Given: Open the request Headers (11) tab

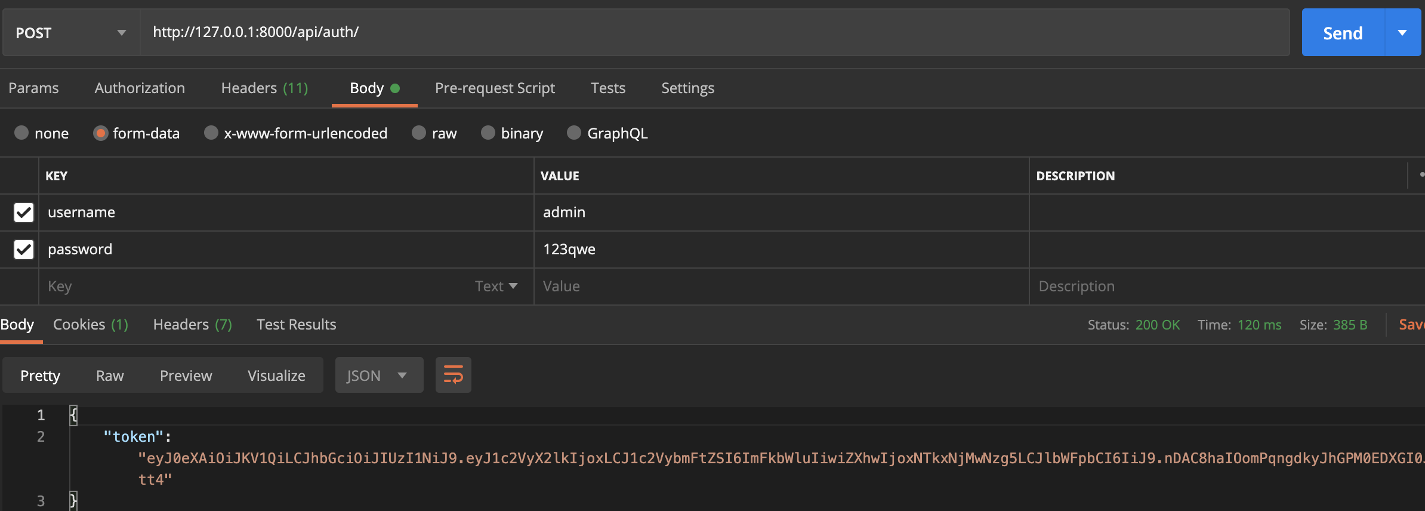Looking at the screenshot, I should pyautogui.click(x=264, y=88).
